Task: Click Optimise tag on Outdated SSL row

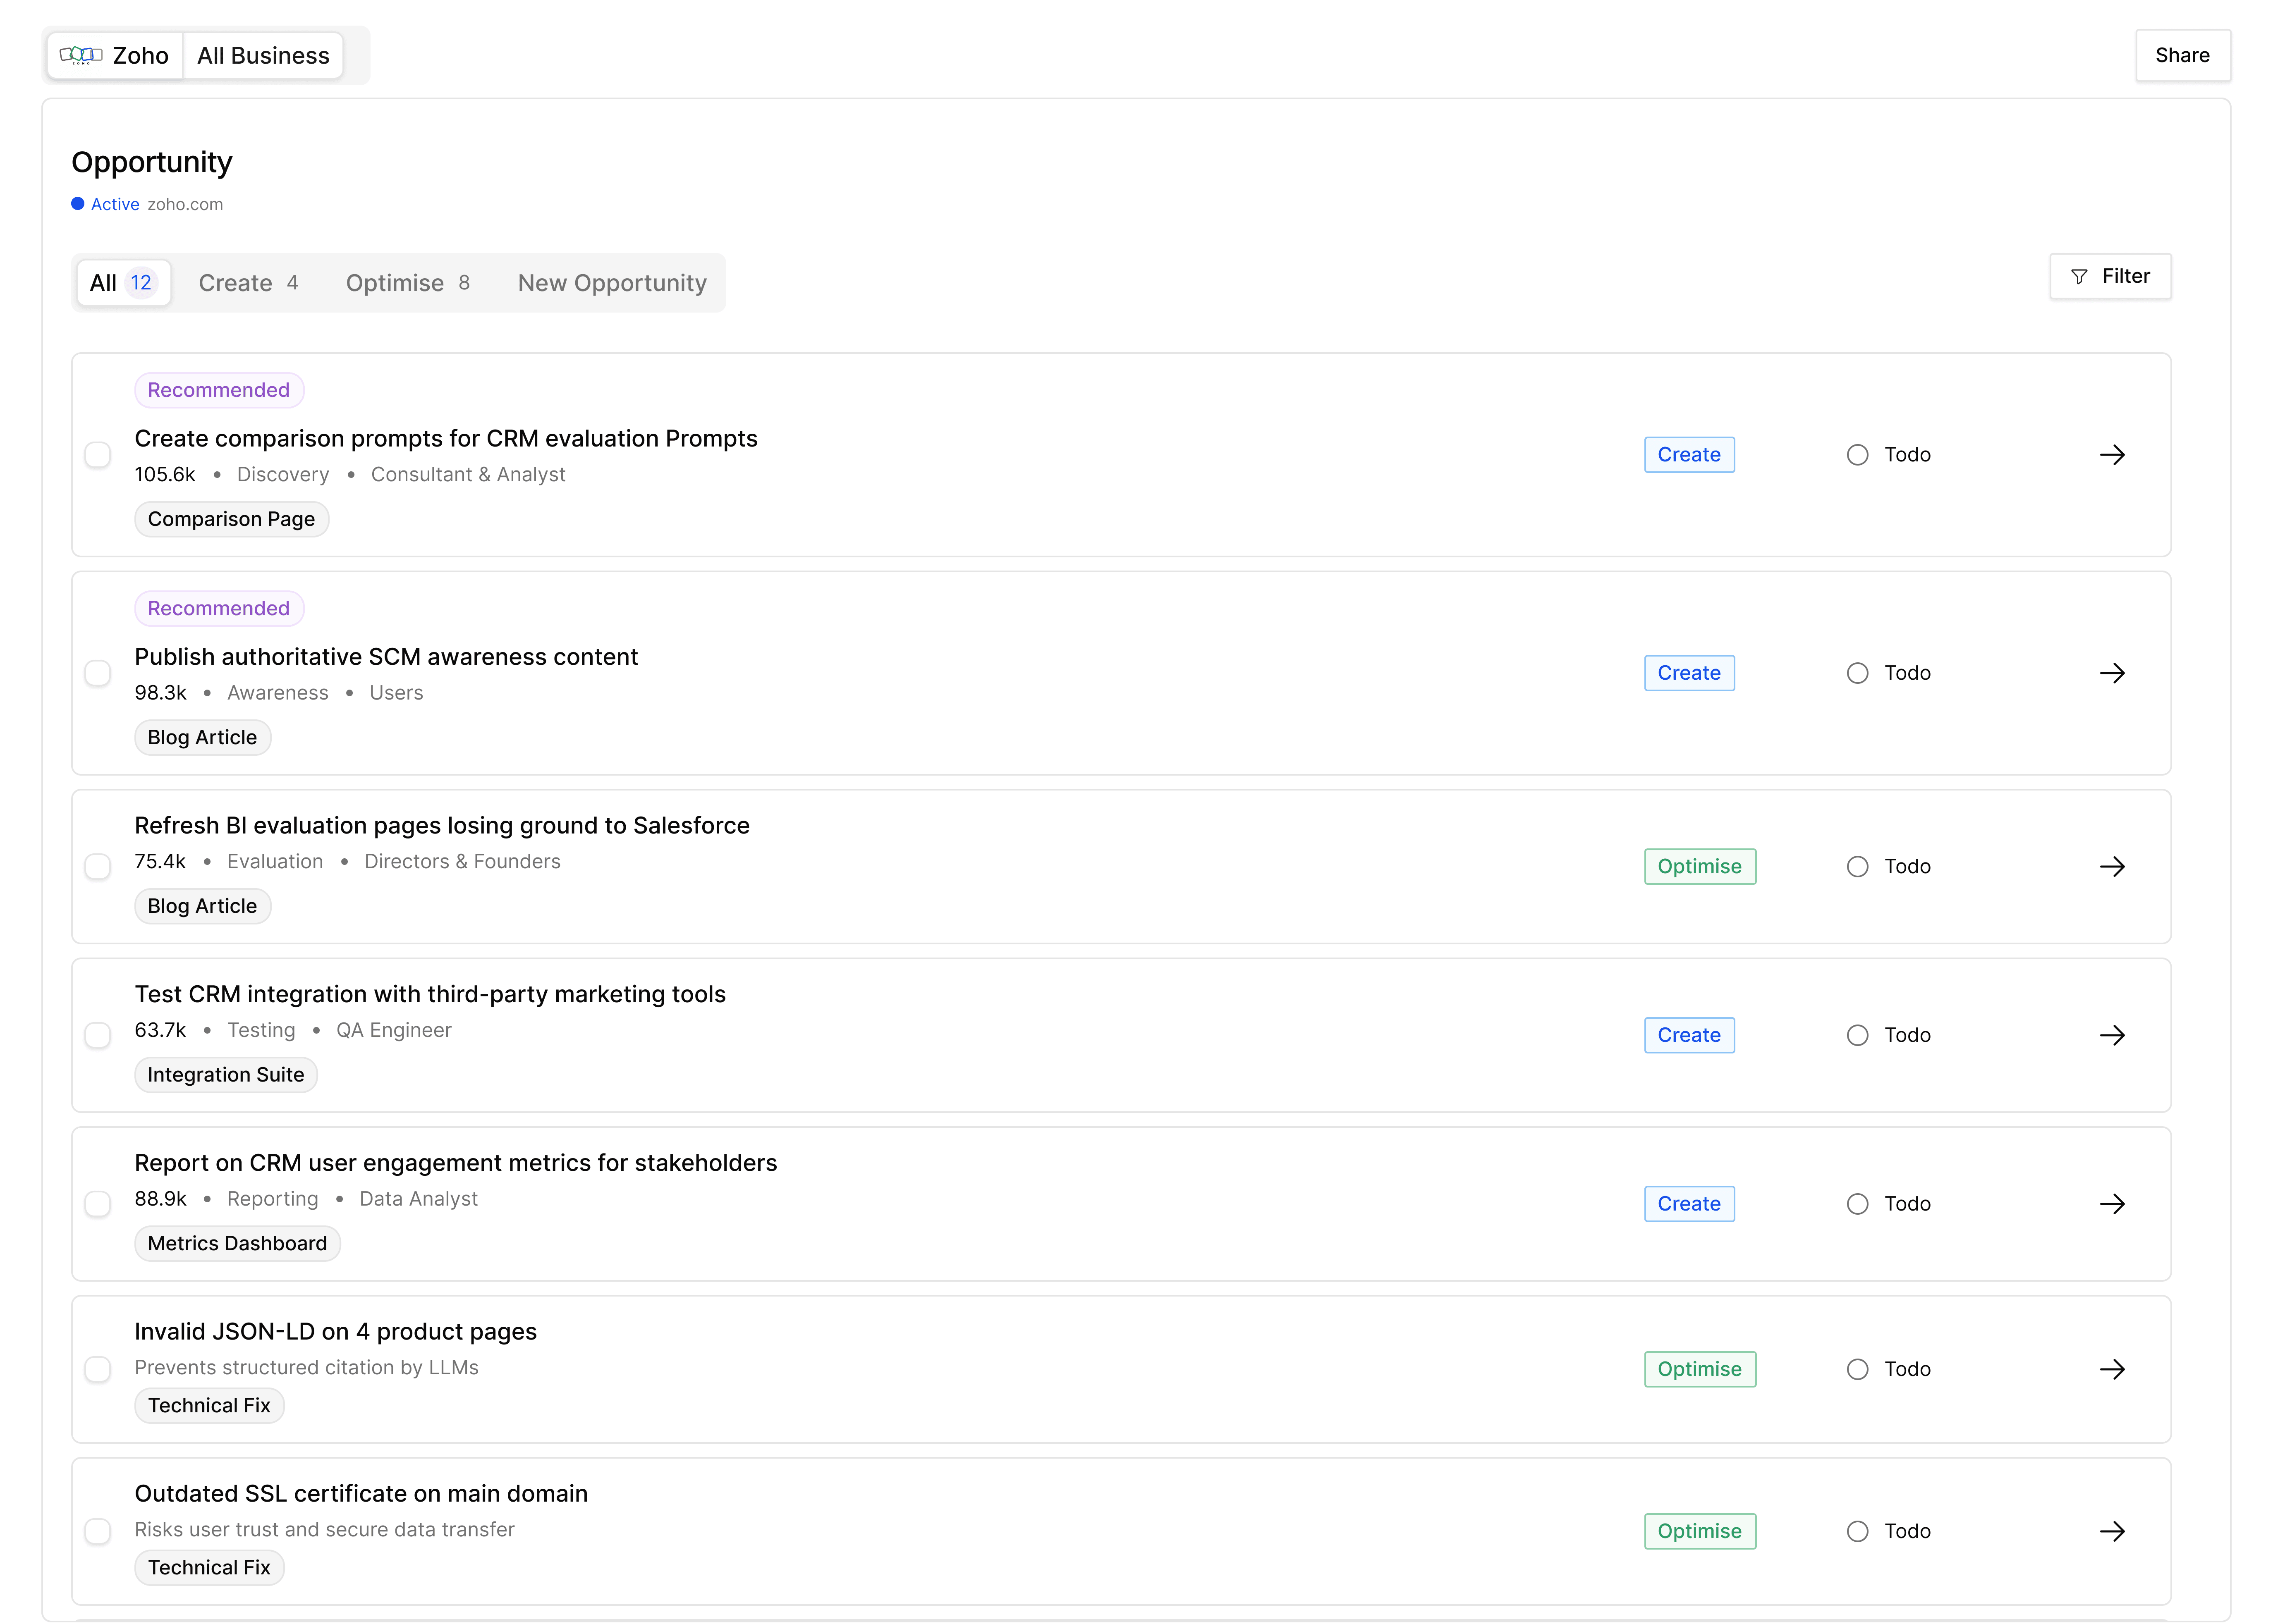Action: (1700, 1531)
